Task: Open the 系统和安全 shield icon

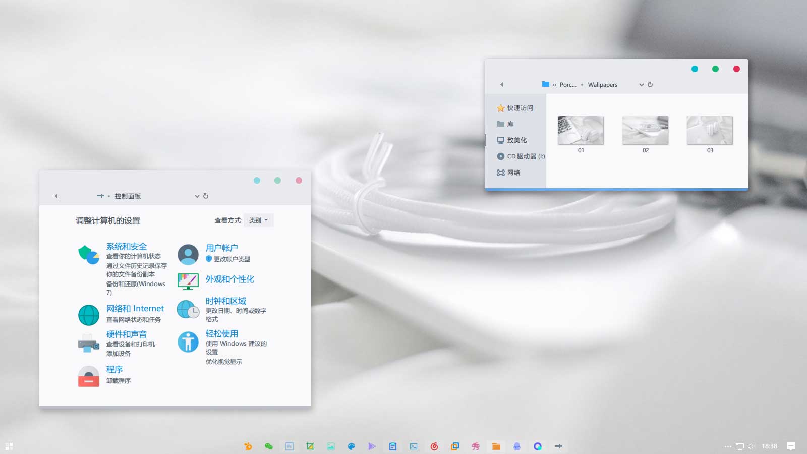Action: (88, 255)
